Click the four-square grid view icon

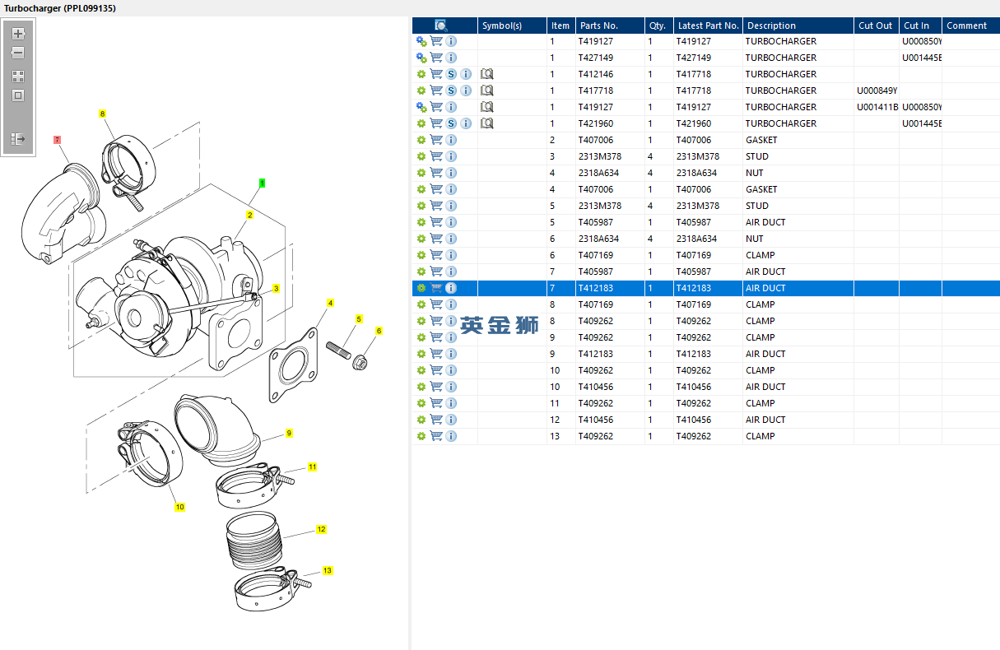[18, 76]
